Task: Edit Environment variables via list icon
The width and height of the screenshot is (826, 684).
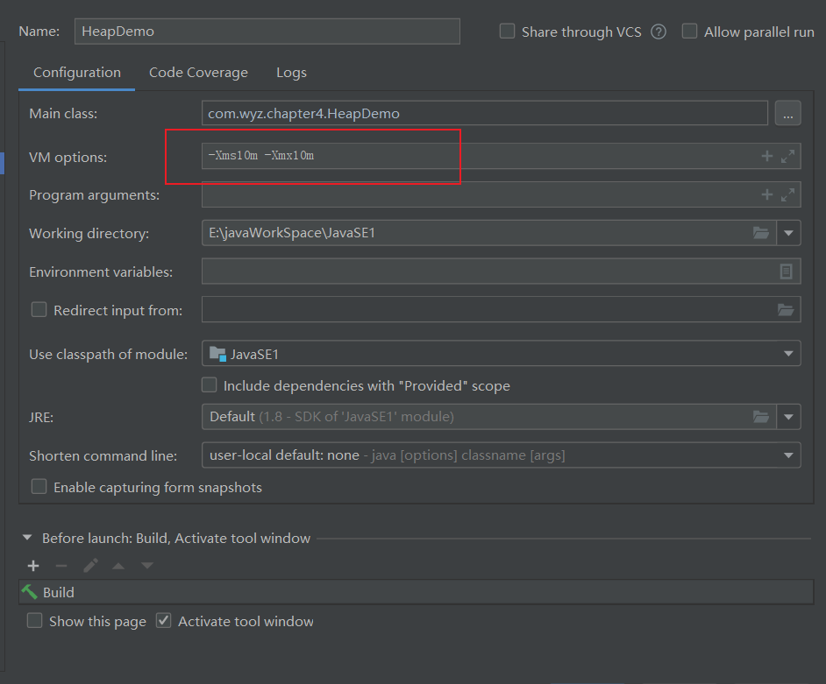Action: point(787,271)
